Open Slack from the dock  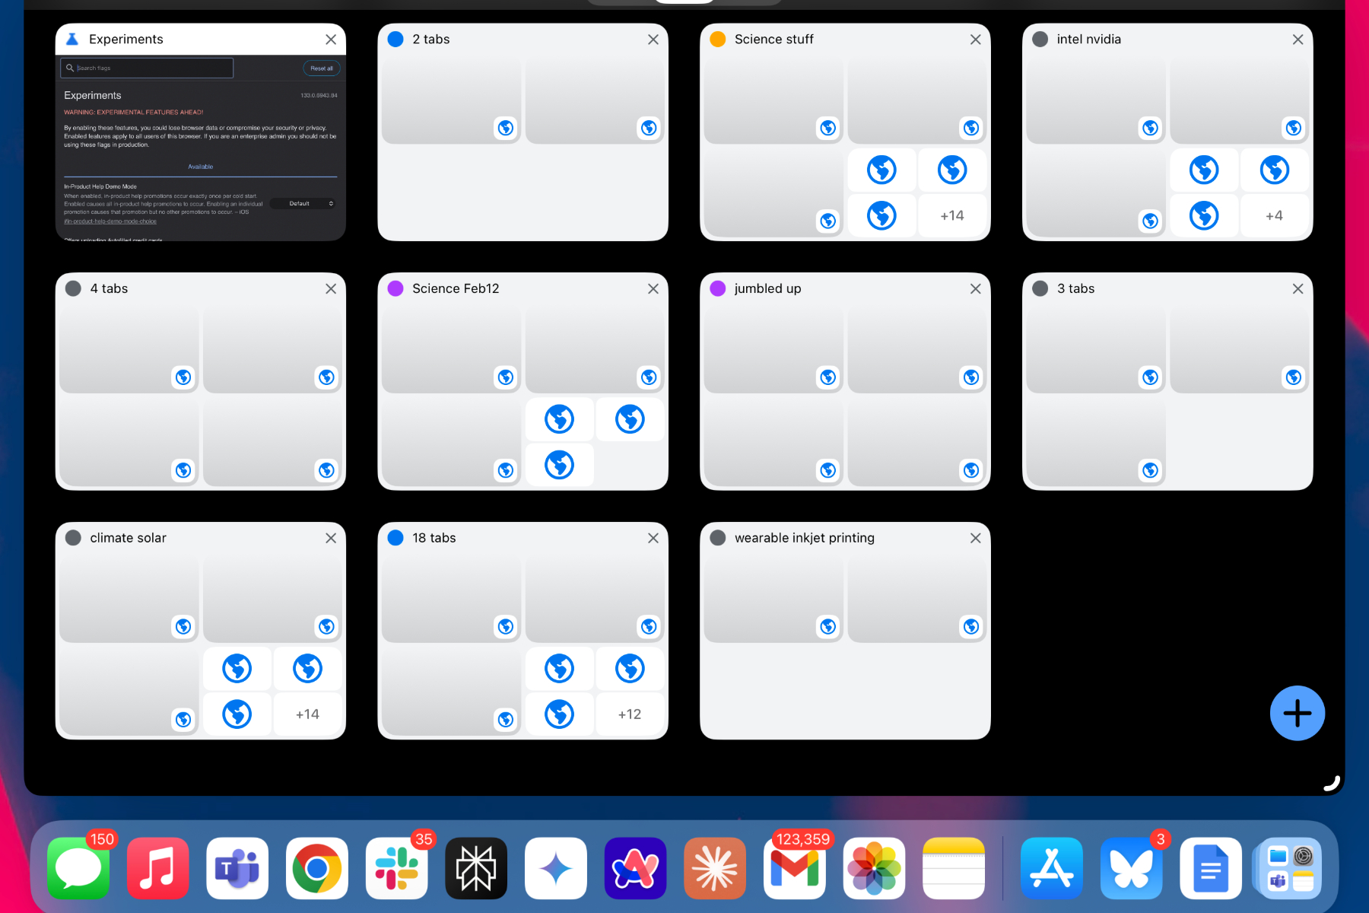point(396,868)
